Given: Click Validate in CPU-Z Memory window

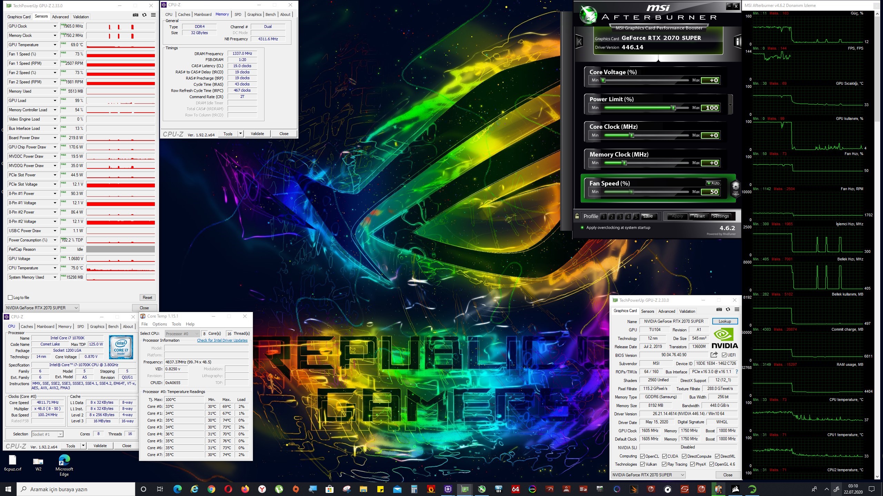Looking at the screenshot, I should [x=257, y=134].
